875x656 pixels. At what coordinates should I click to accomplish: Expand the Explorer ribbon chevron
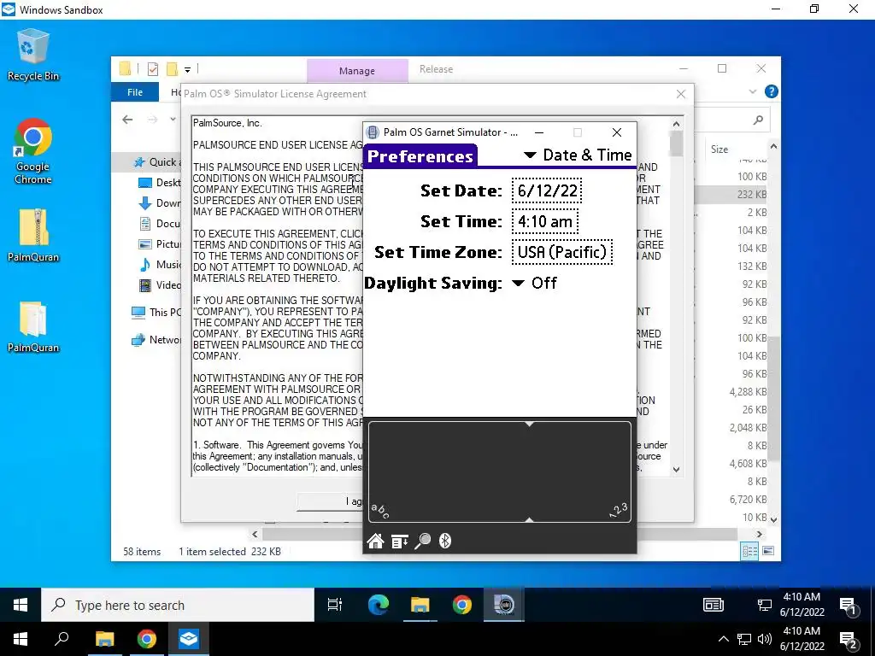[752, 91]
